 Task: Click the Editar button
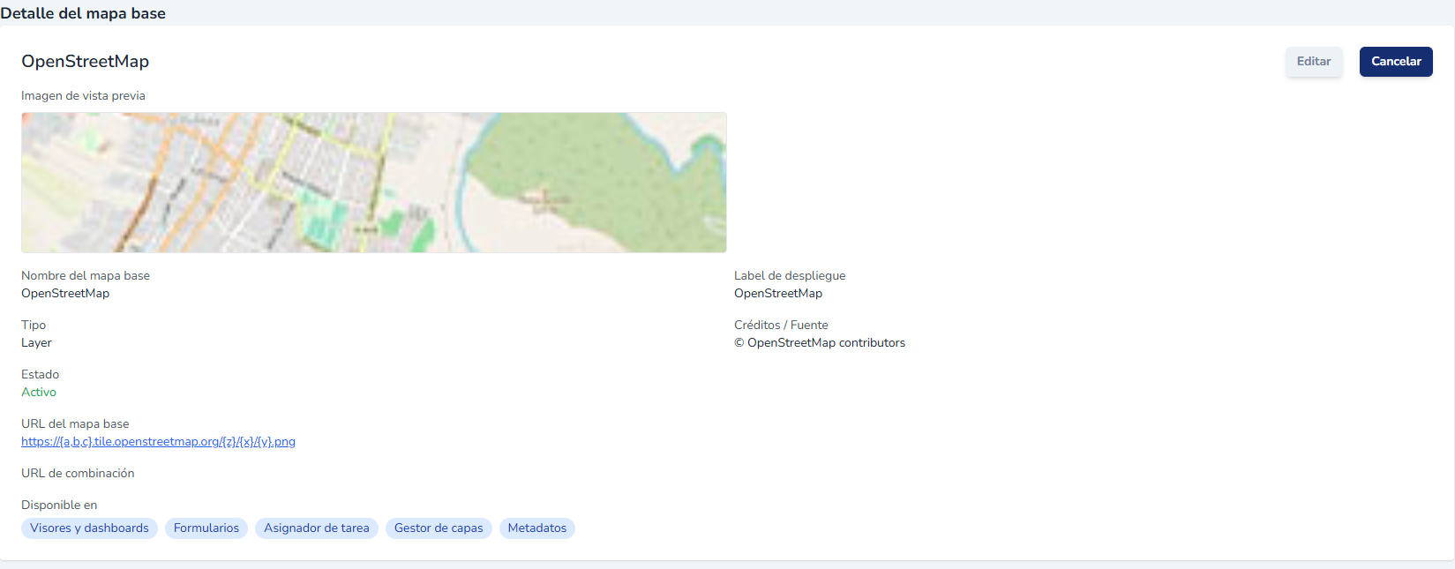coord(1313,62)
